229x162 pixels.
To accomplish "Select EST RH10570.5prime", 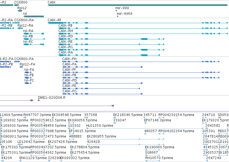I will point(153,161).
